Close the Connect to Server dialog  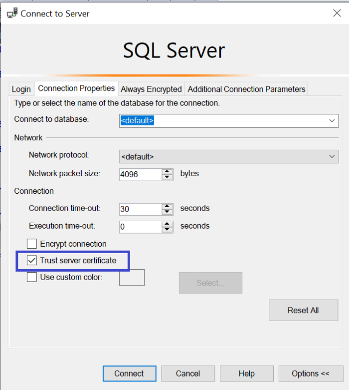pyautogui.click(x=337, y=13)
